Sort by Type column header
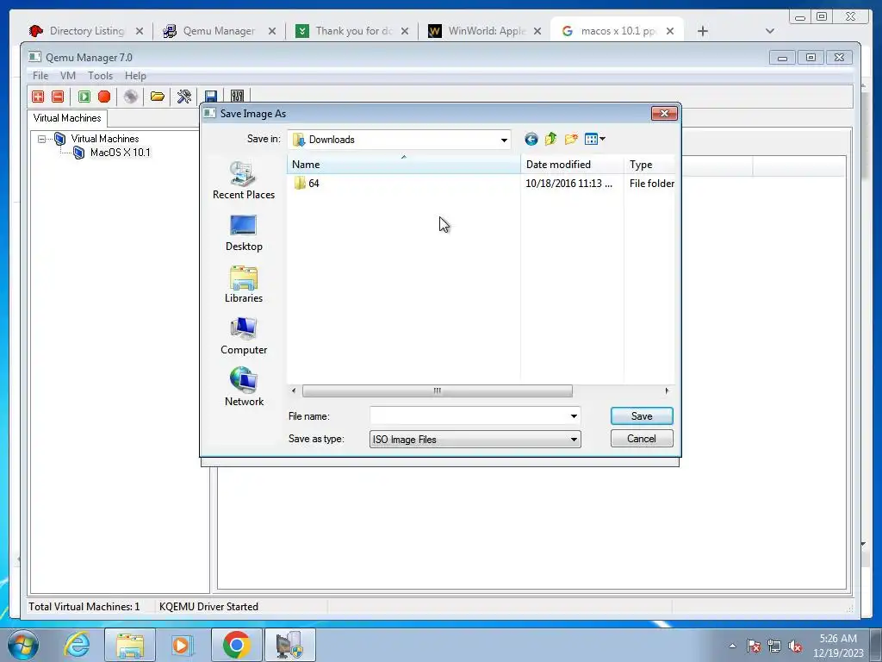 click(649, 165)
